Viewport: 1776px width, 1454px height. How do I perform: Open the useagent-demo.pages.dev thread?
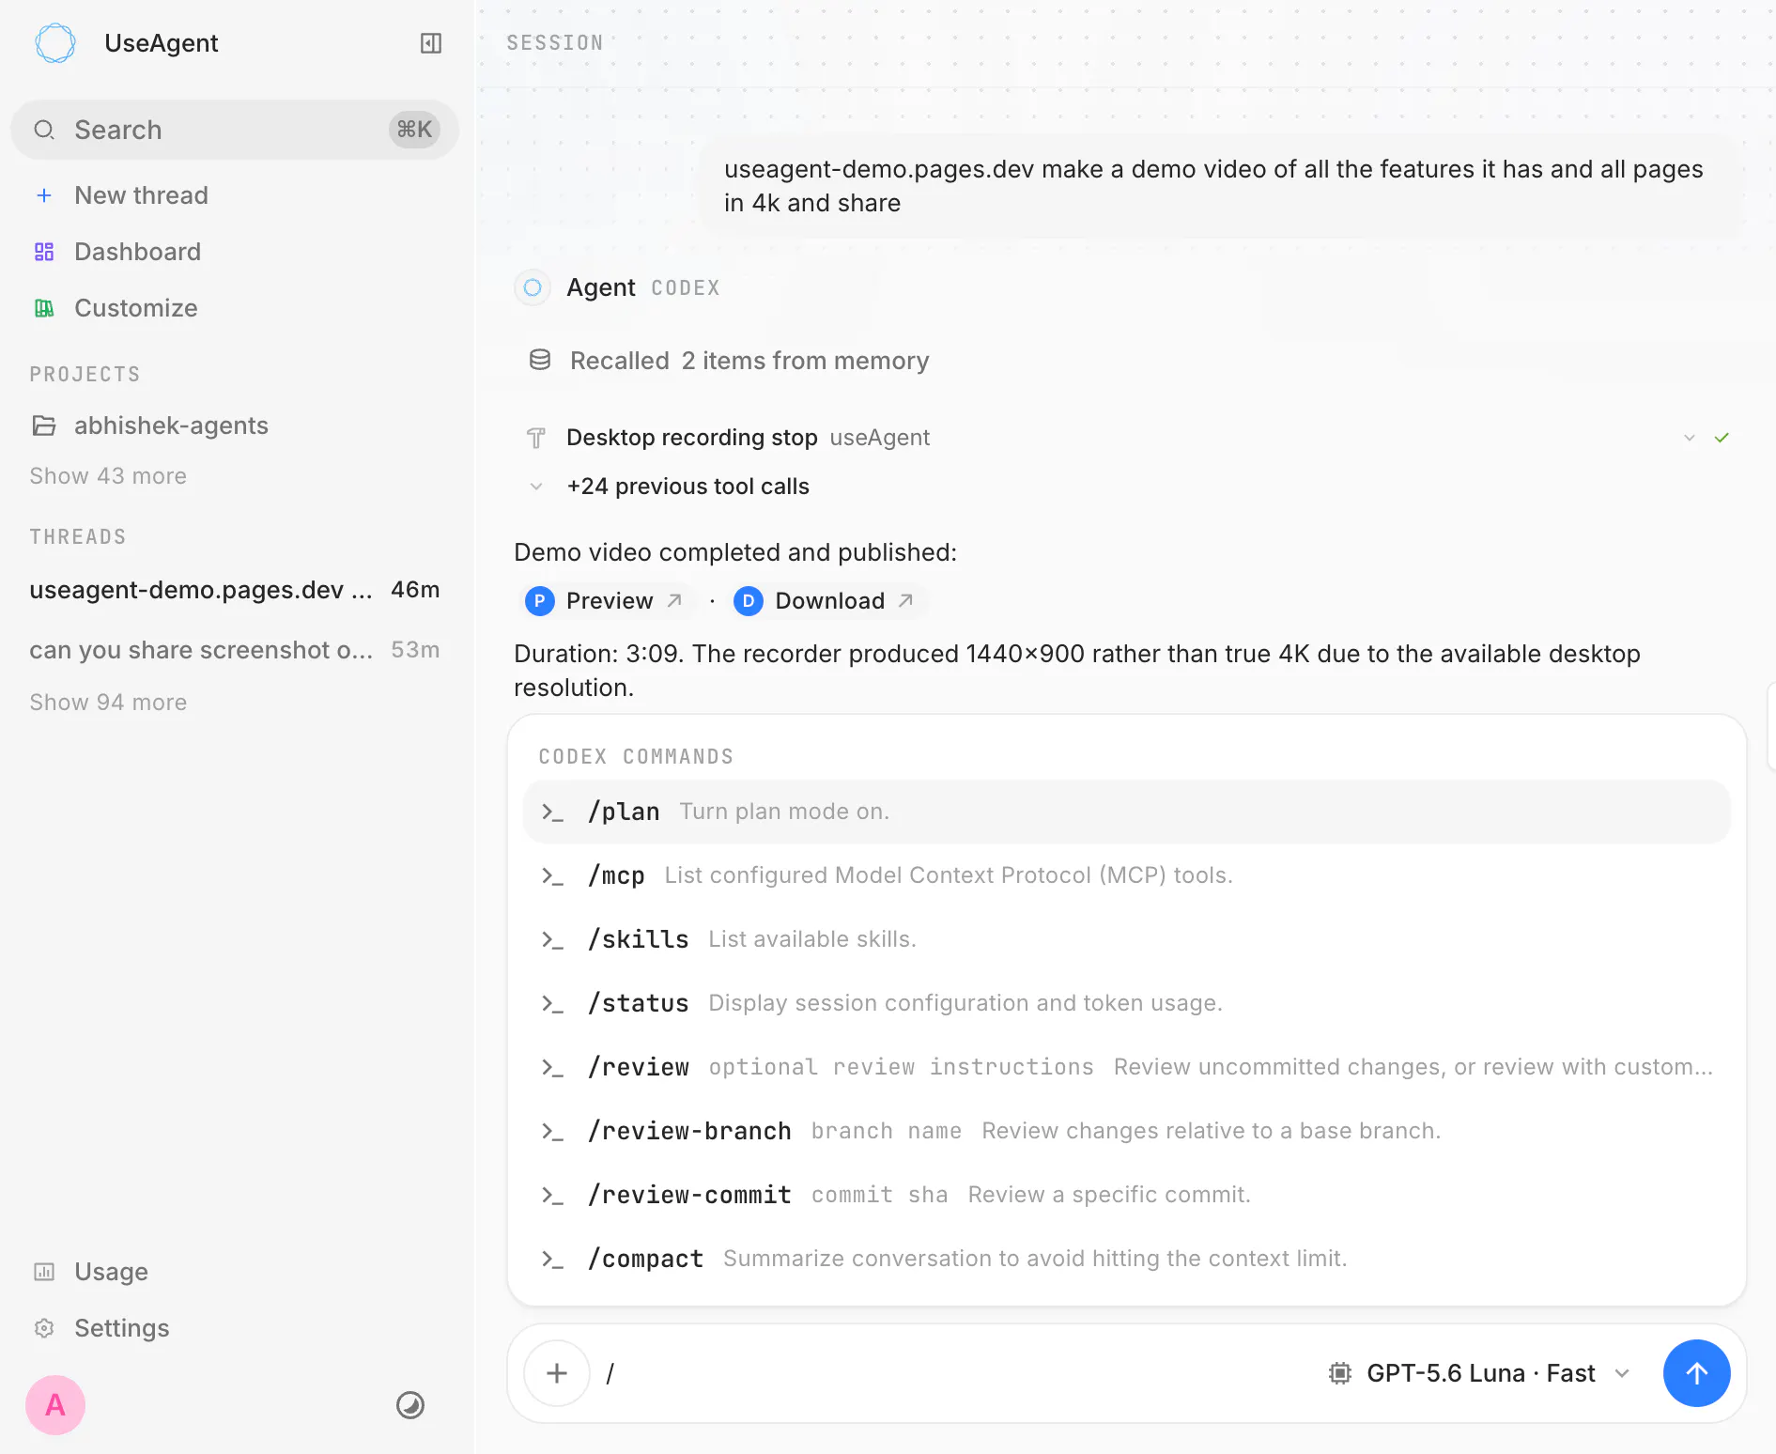[x=235, y=590]
